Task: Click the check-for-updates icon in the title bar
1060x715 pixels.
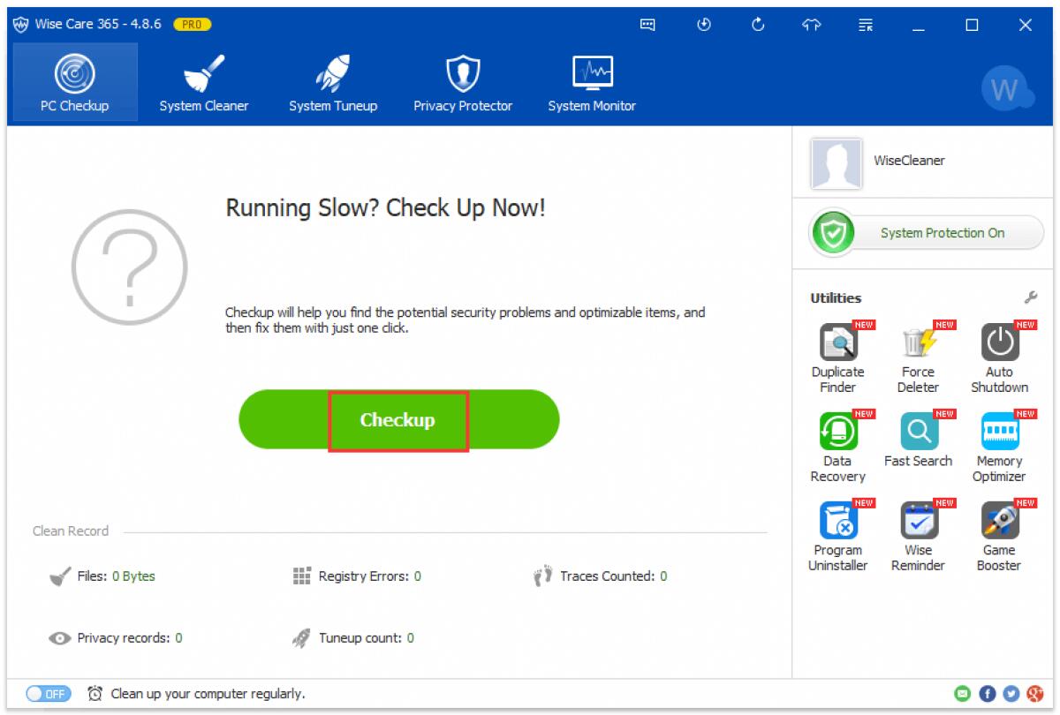Action: (757, 25)
